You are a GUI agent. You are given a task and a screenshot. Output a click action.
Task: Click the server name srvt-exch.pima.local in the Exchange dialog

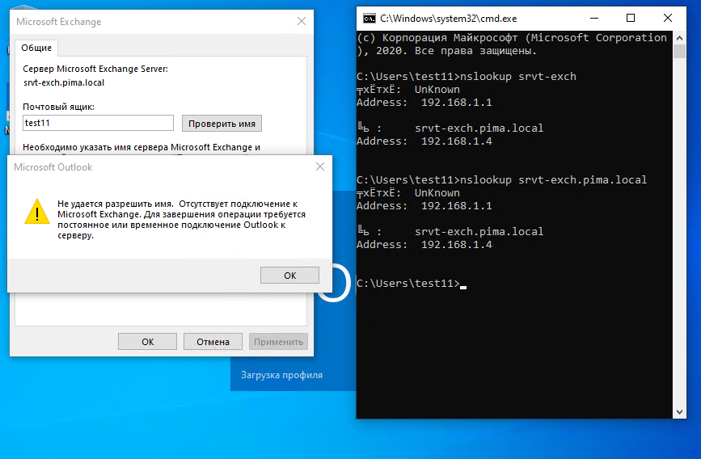click(64, 82)
